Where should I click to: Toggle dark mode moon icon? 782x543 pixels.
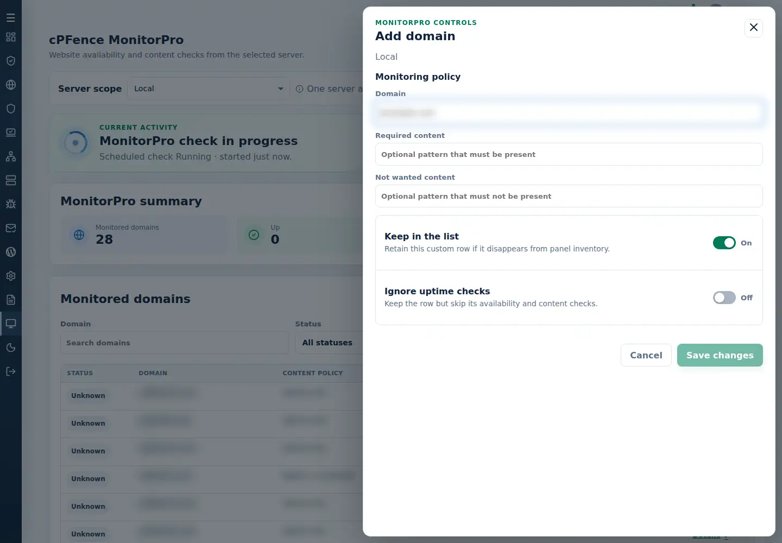coord(11,348)
